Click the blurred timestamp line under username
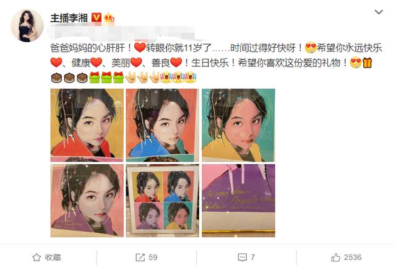The height and width of the screenshot is (265, 396). [123, 33]
